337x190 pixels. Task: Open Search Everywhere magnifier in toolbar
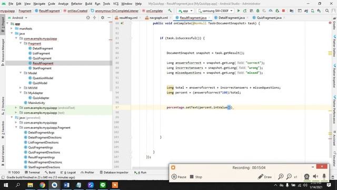327,11
